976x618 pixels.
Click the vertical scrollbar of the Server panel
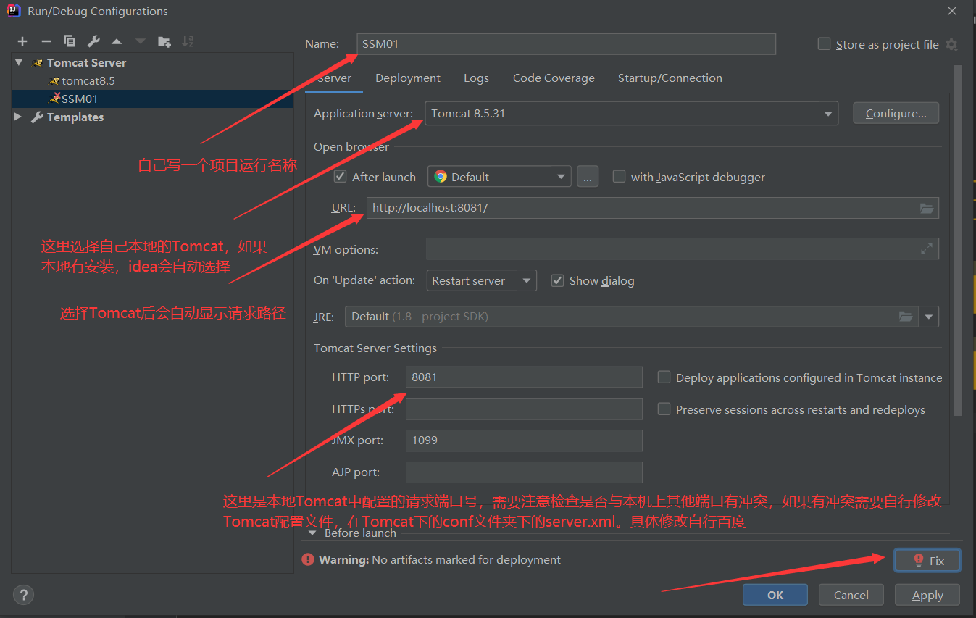(958, 239)
